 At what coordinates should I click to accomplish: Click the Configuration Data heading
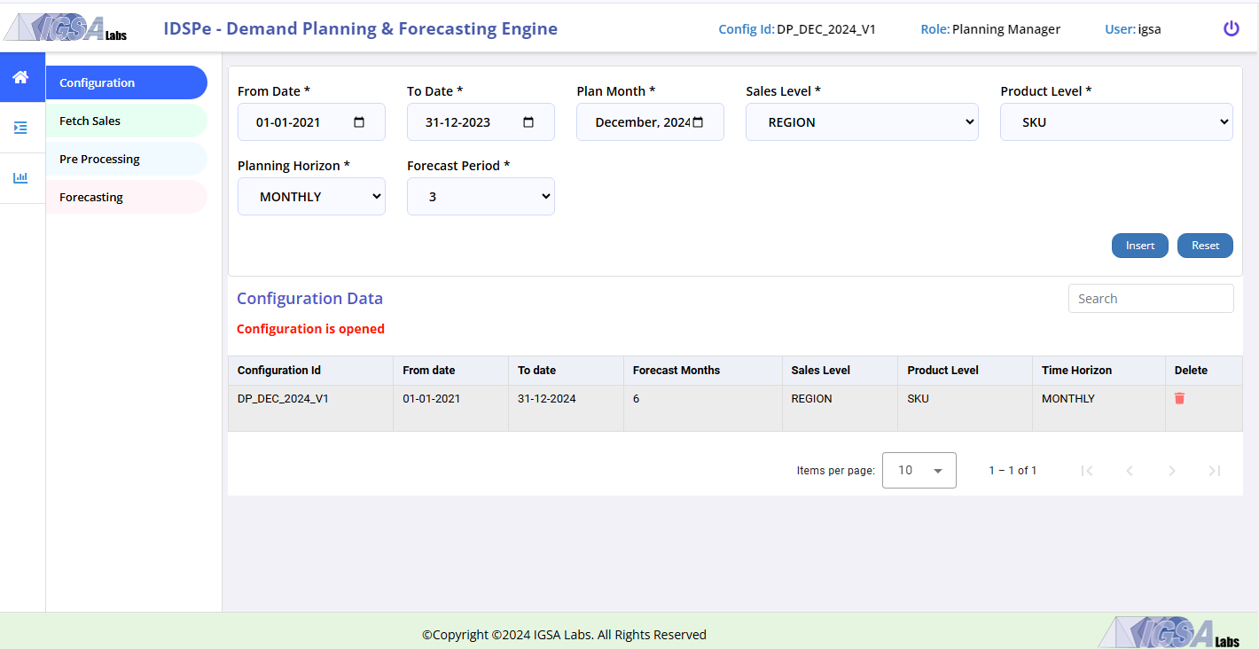309,299
